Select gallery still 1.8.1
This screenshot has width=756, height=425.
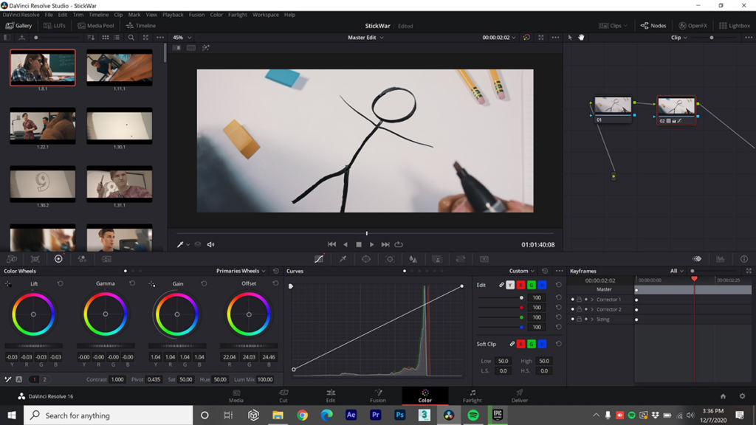(x=42, y=67)
